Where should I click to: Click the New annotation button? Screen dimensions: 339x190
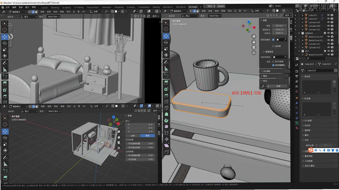[x=278, y=86]
